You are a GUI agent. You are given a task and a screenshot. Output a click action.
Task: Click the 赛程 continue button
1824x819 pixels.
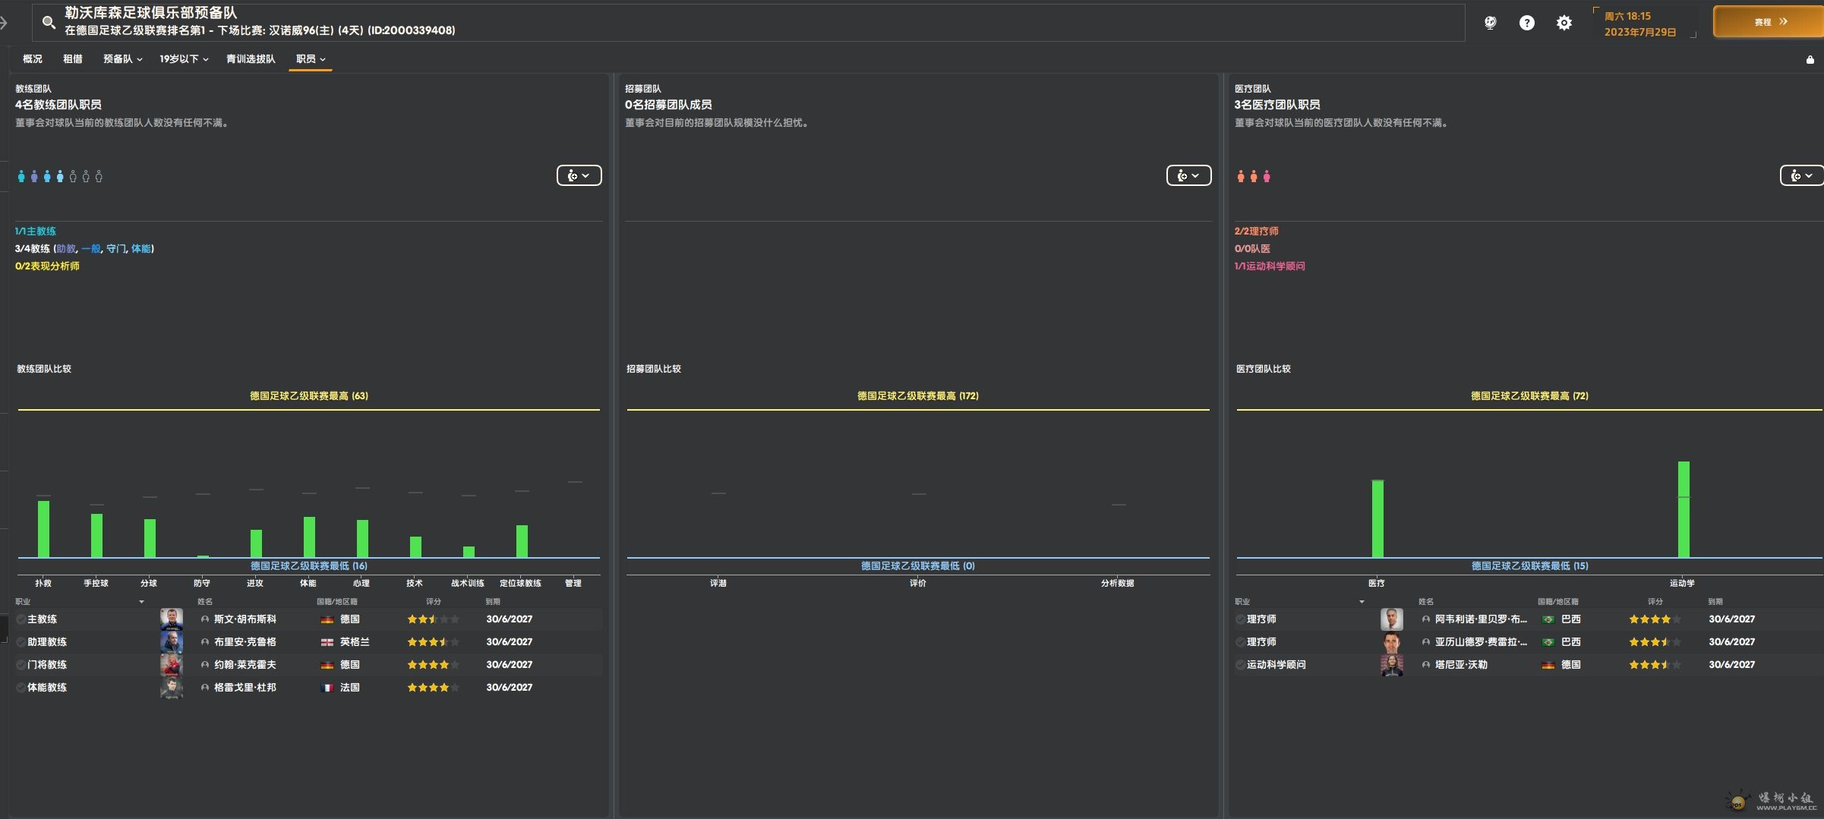[x=1769, y=22]
